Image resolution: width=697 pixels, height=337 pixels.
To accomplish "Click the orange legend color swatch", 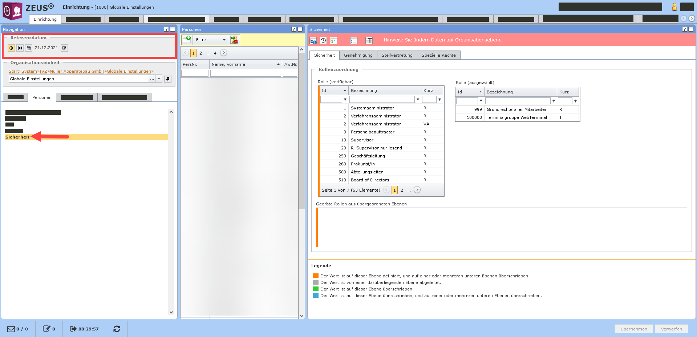I will (x=316, y=276).
